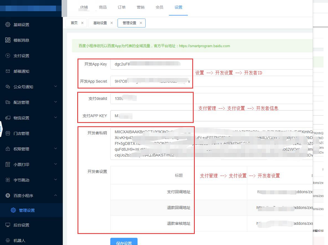328x245 pixels.
Task: Click the 支付dealId input field
Action: click(x=212, y=98)
